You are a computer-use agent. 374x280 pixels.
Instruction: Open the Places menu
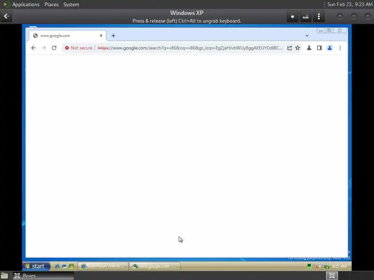51,4
